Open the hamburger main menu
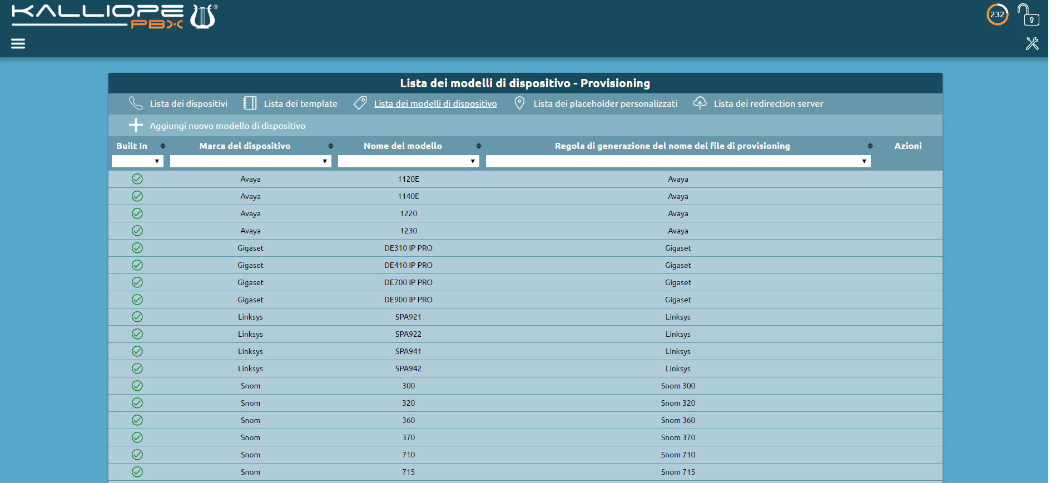The height and width of the screenshot is (483, 1061). coord(18,43)
